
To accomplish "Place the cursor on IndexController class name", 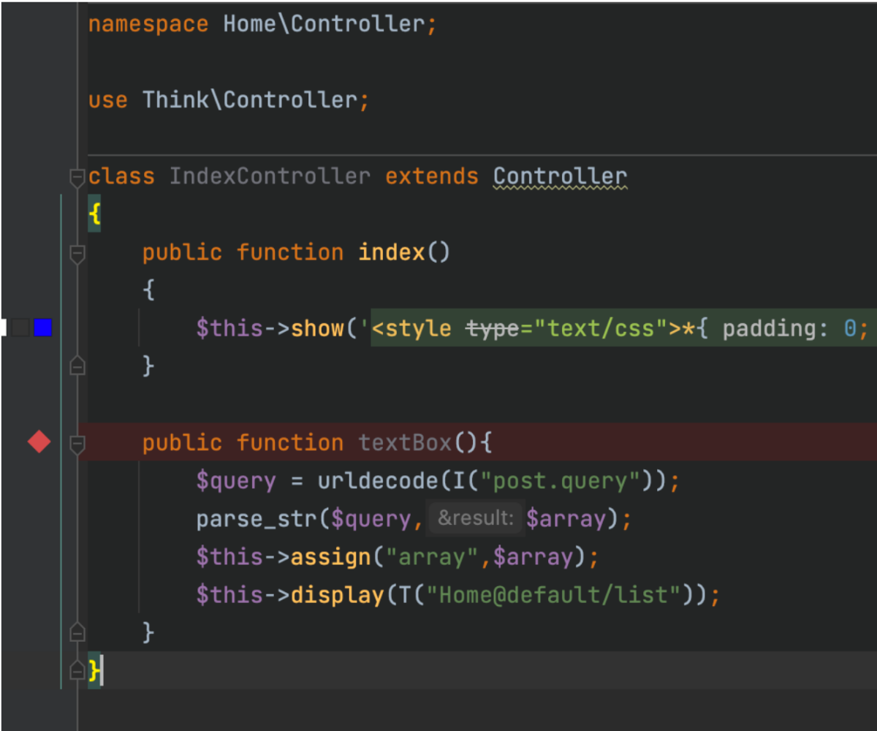I will [x=270, y=177].
